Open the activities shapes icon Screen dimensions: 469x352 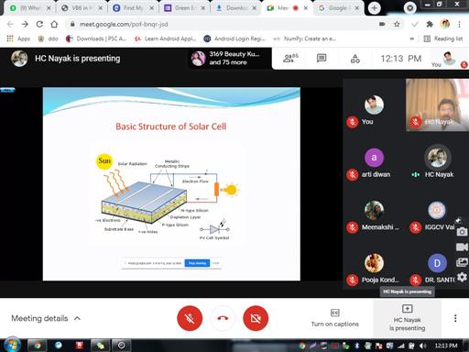click(x=355, y=59)
